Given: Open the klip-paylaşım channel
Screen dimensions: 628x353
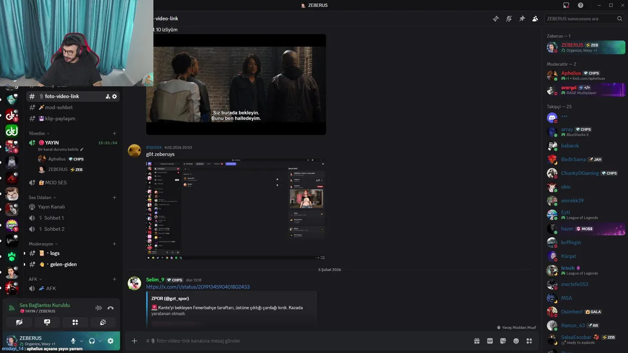Looking at the screenshot, I should tap(73, 119).
